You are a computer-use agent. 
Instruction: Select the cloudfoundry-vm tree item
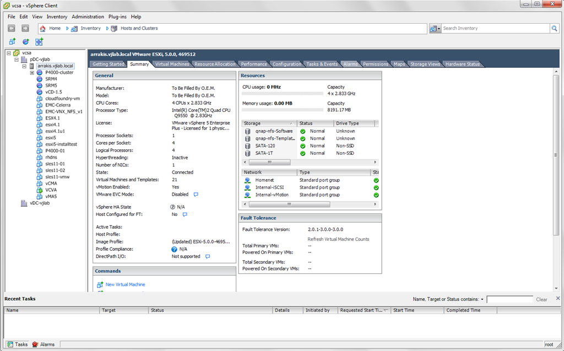pyautogui.click(x=63, y=99)
